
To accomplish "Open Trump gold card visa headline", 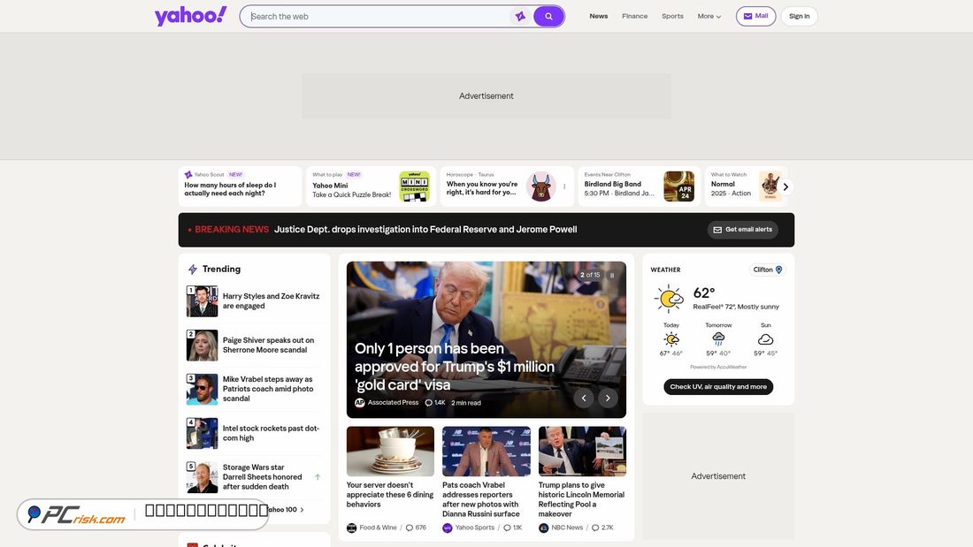I will click(455, 367).
